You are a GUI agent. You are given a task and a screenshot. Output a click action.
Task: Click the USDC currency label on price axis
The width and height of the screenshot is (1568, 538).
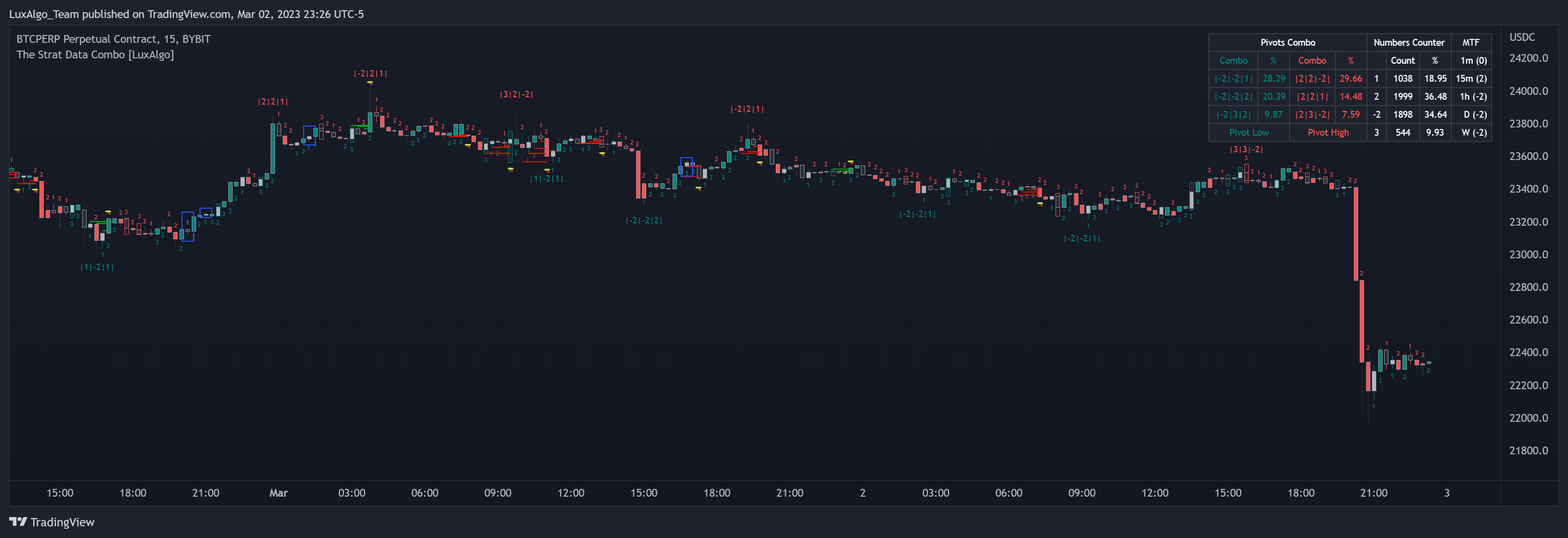click(x=1522, y=37)
